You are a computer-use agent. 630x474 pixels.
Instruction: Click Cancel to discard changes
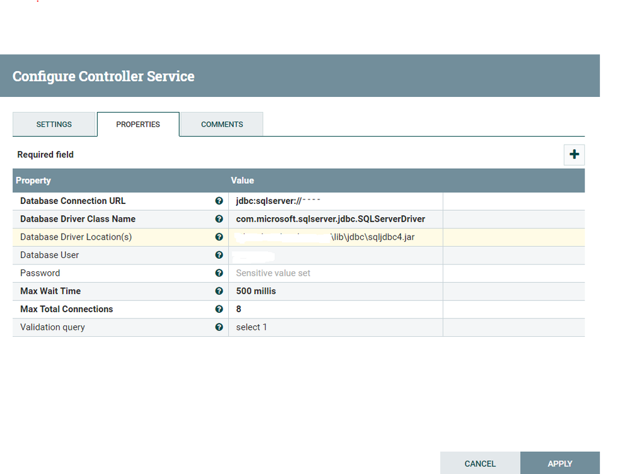(480, 463)
